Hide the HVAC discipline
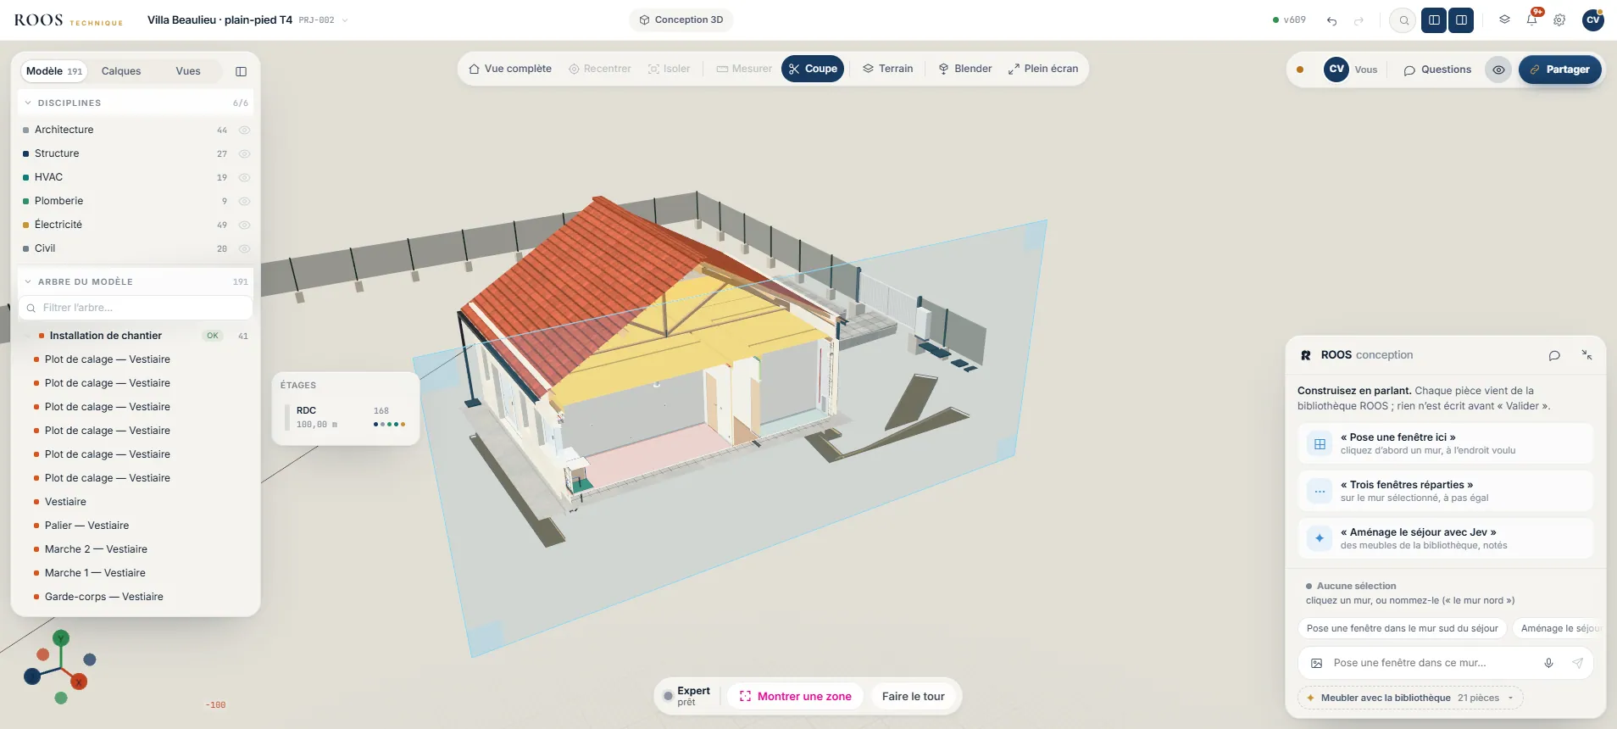1617x729 pixels. tap(244, 177)
